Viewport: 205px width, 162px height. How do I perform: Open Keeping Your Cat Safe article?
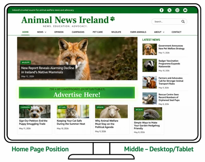pos(71,122)
